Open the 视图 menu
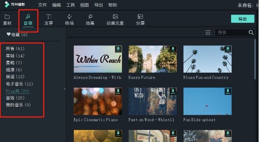The width and height of the screenshot is (259, 142). point(85,5)
